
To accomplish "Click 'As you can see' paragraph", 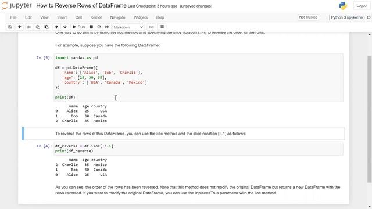I will click(198, 190).
